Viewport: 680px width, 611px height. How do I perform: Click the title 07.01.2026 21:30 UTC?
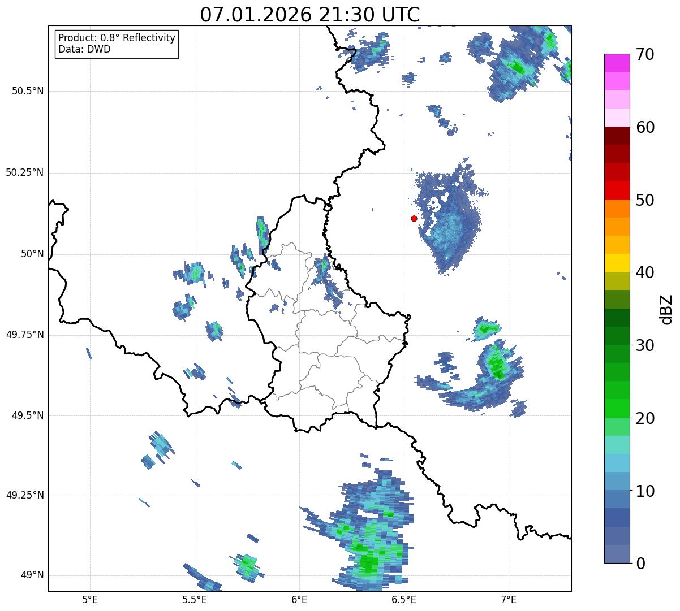pos(310,14)
